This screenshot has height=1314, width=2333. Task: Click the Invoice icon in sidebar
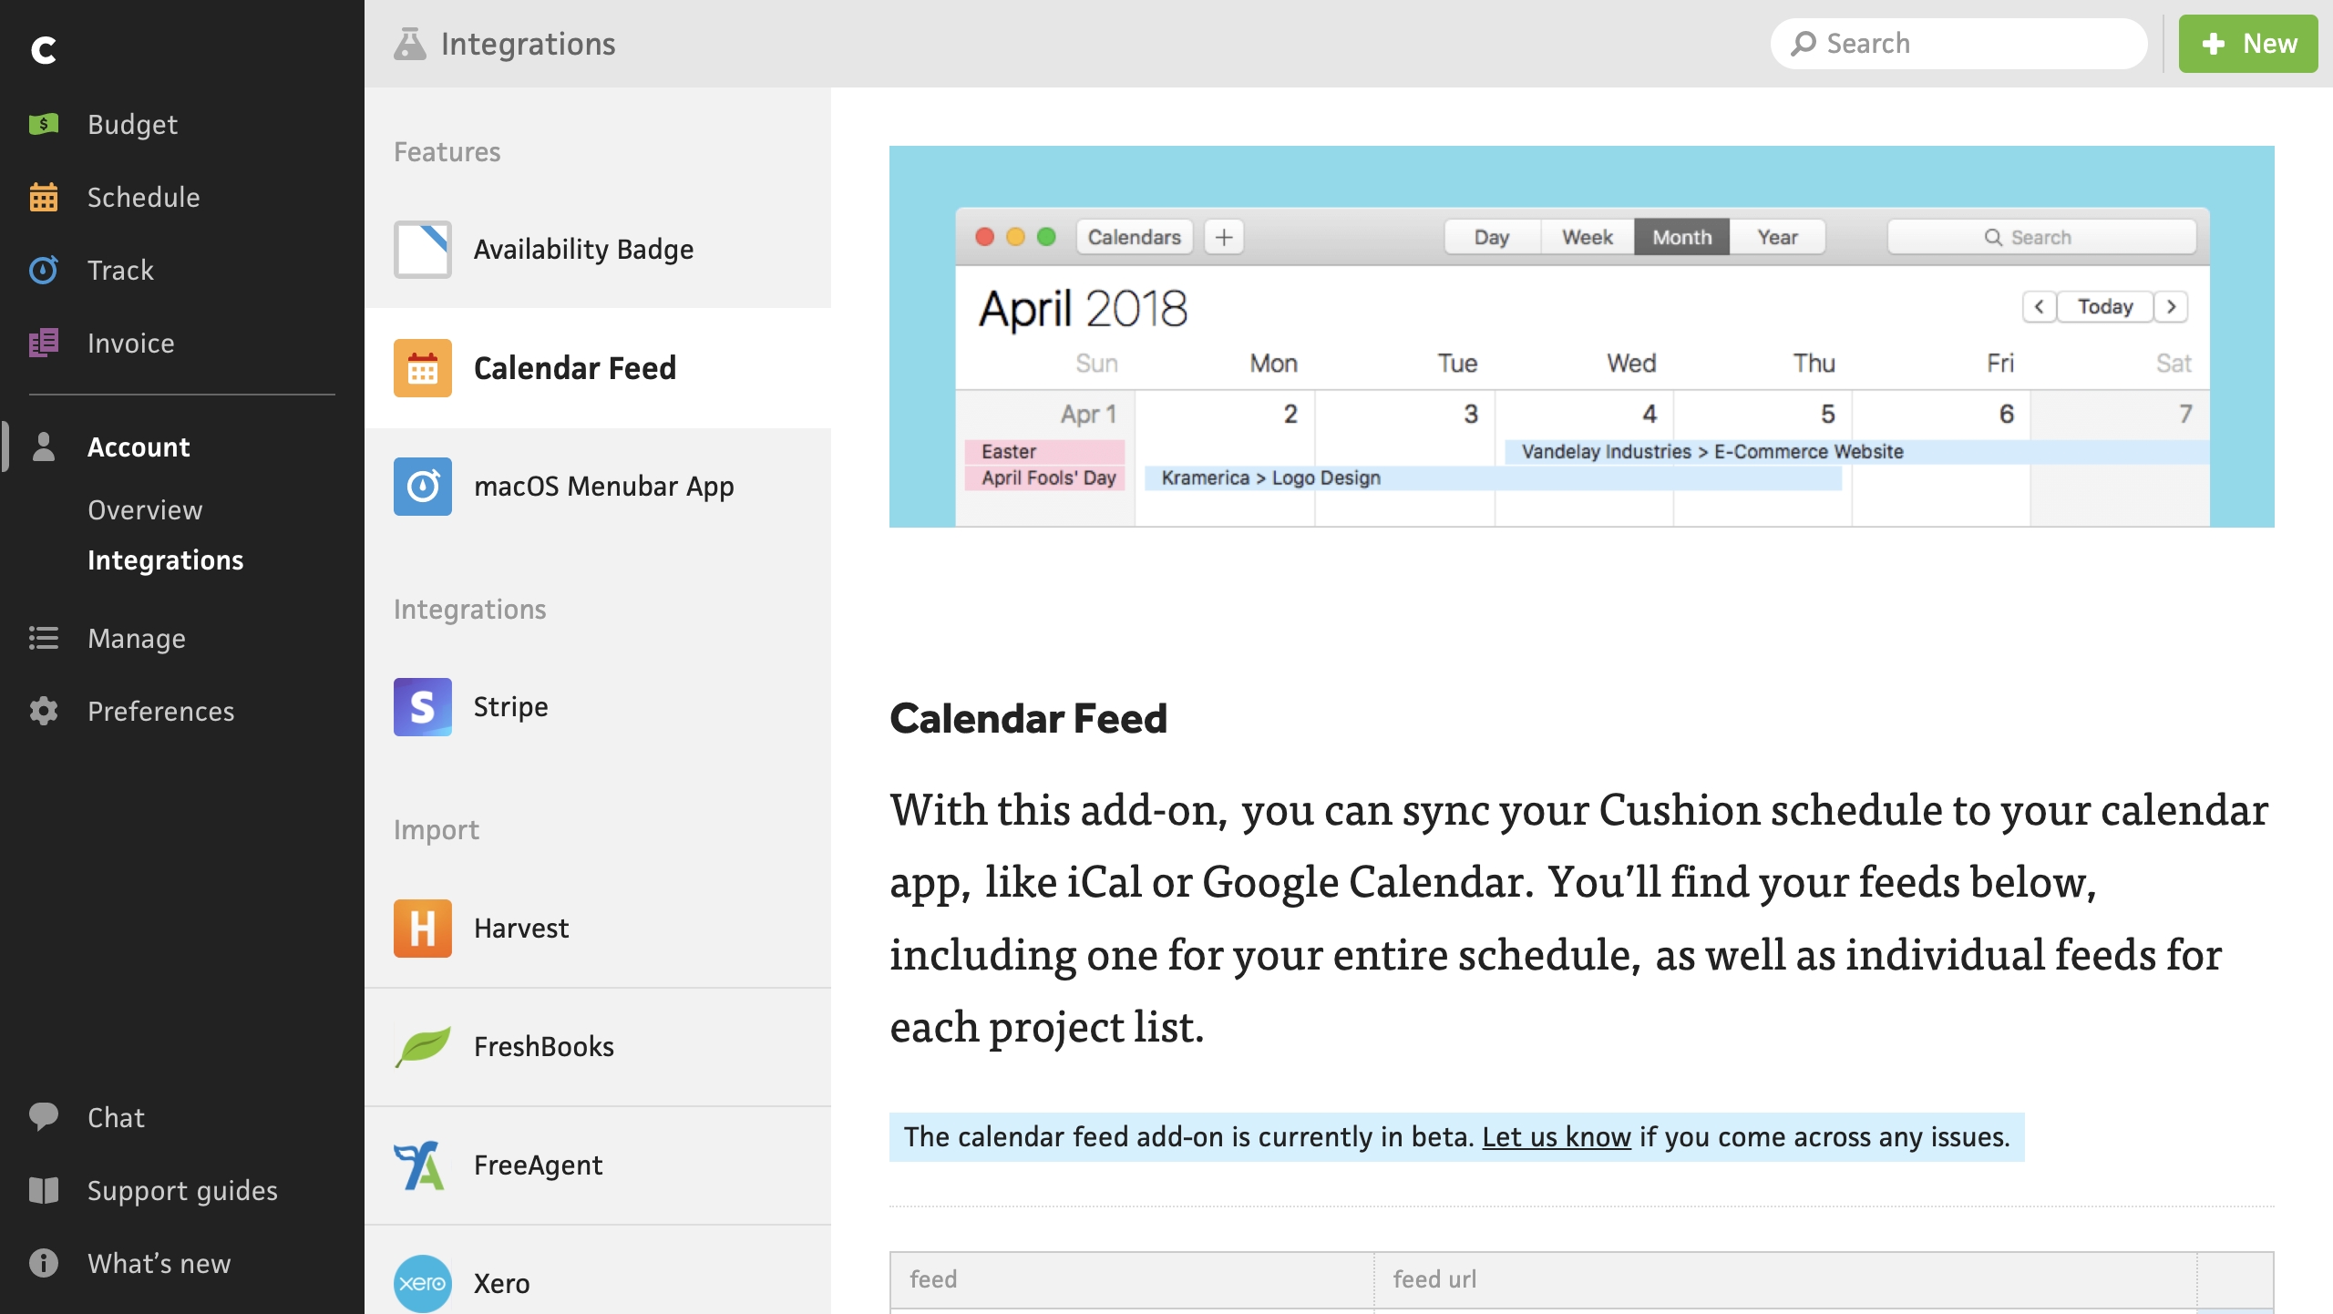pyautogui.click(x=43, y=343)
